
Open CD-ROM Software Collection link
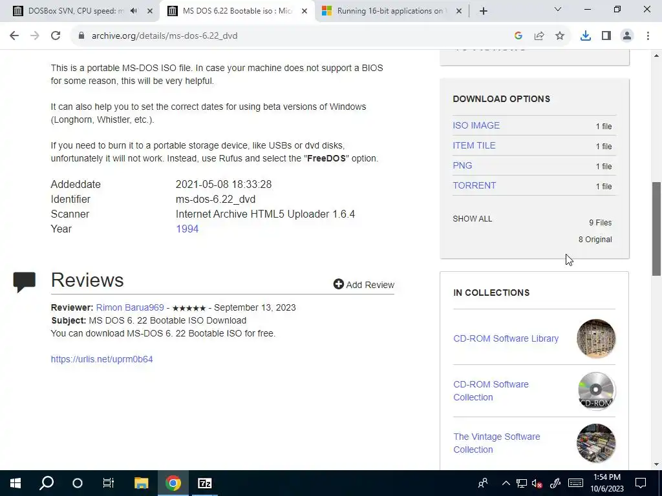(x=491, y=391)
